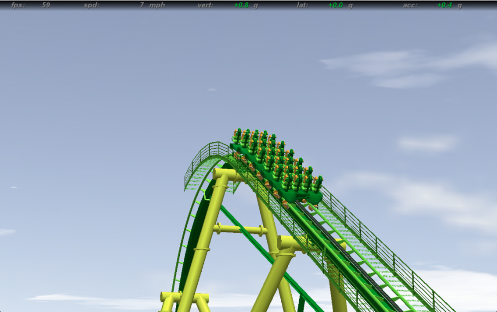The image size is (497, 312).
Task: Click the speed value 7
Action: click(x=142, y=5)
